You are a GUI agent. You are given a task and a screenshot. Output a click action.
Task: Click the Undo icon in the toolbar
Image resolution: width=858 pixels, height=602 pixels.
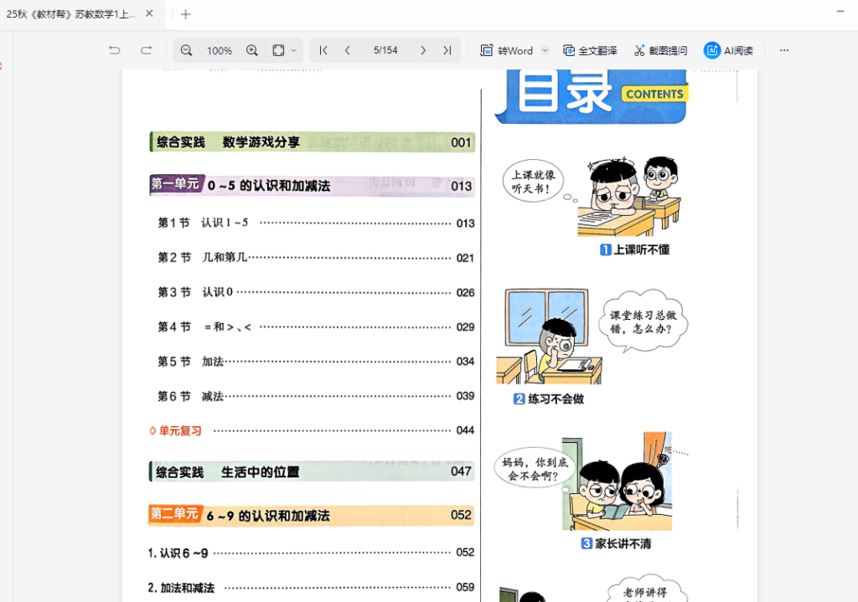(x=115, y=50)
